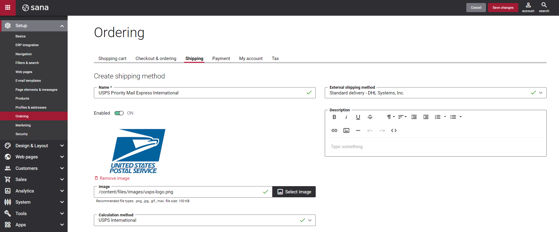Expand the Customers section
The width and height of the screenshot is (559, 232).
(62, 168)
